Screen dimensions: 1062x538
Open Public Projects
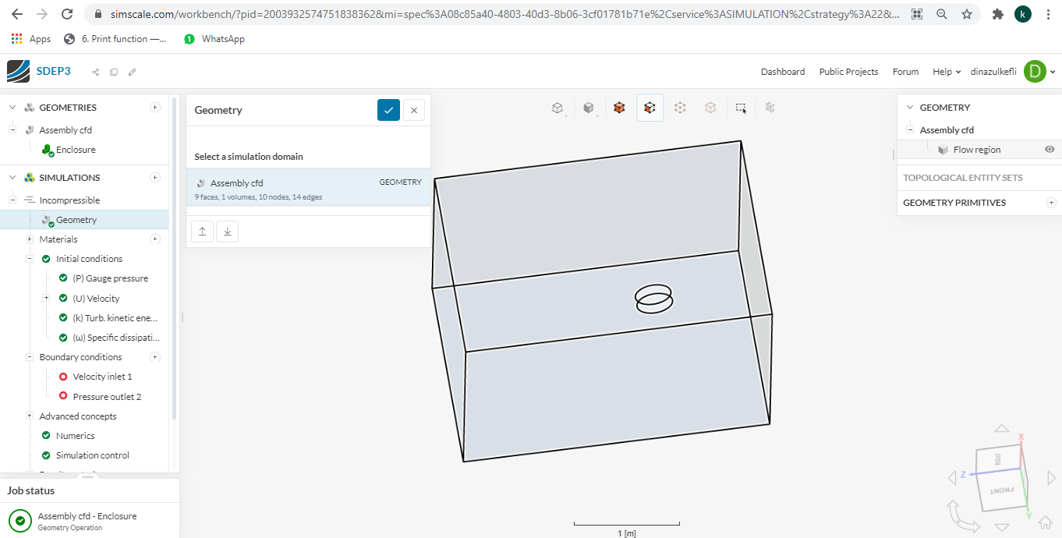[x=848, y=72]
